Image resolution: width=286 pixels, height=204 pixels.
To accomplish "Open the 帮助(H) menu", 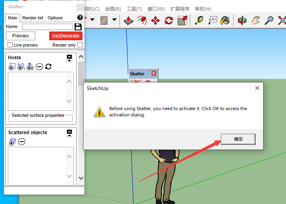I will [x=203, y=9].
